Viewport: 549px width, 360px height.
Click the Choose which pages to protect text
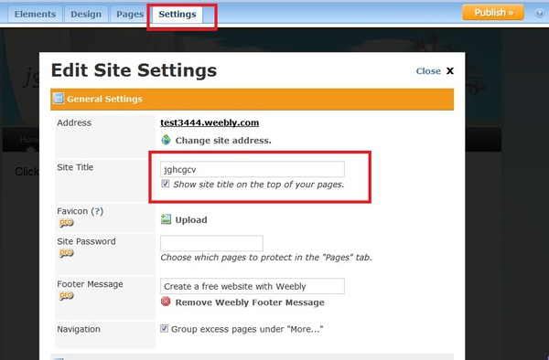(266, 258)
